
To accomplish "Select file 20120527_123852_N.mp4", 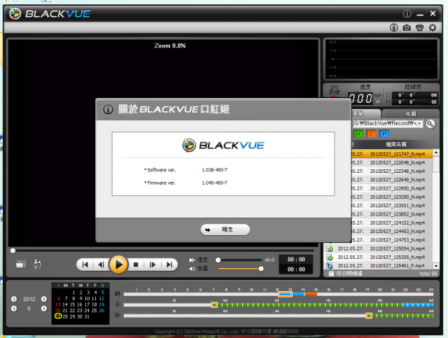I will (x=392, y=214).
